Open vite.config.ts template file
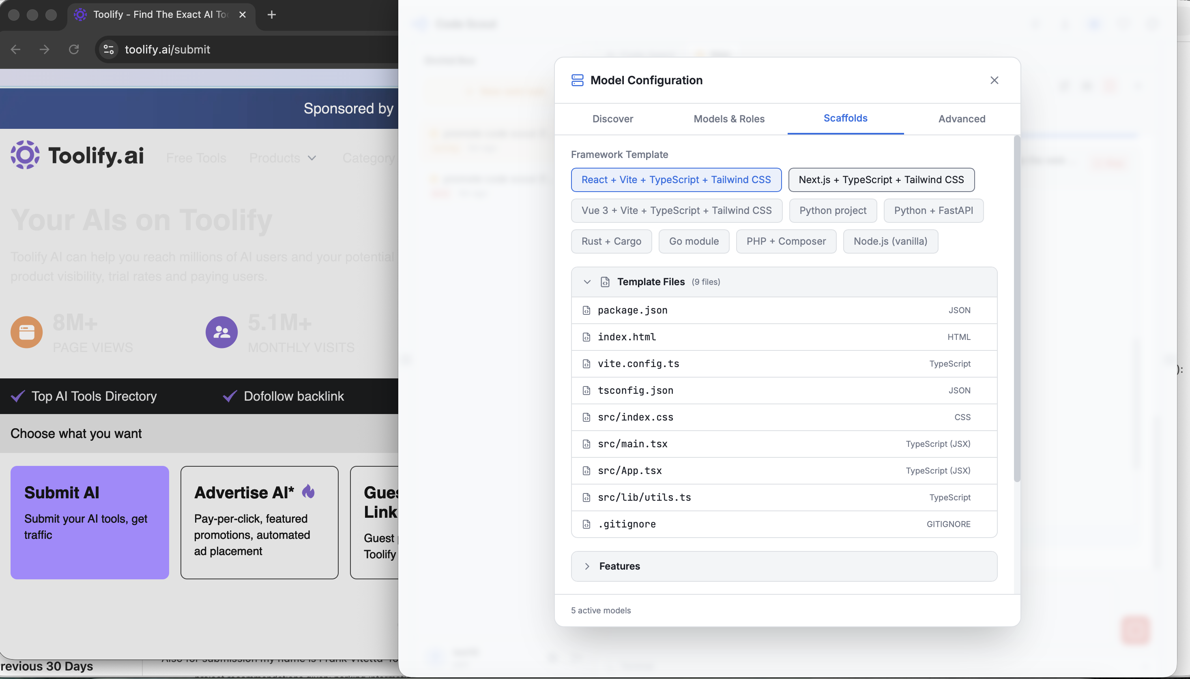This screenshot has width=1190, height=679. click(784, 364)
